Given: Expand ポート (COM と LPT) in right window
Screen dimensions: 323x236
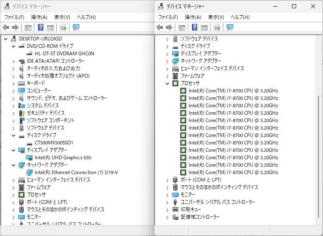Looking at the screenshot, I should 167,180.
